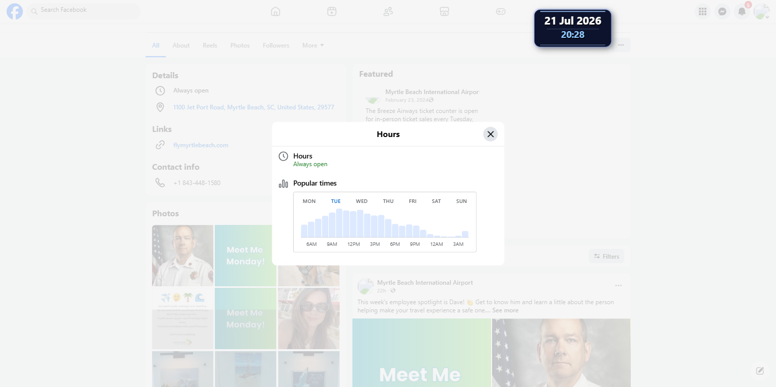Select the SUN popular times tab
Image resolution: width=776 pixels, height=387 pixels.
[x=461, y=201]
